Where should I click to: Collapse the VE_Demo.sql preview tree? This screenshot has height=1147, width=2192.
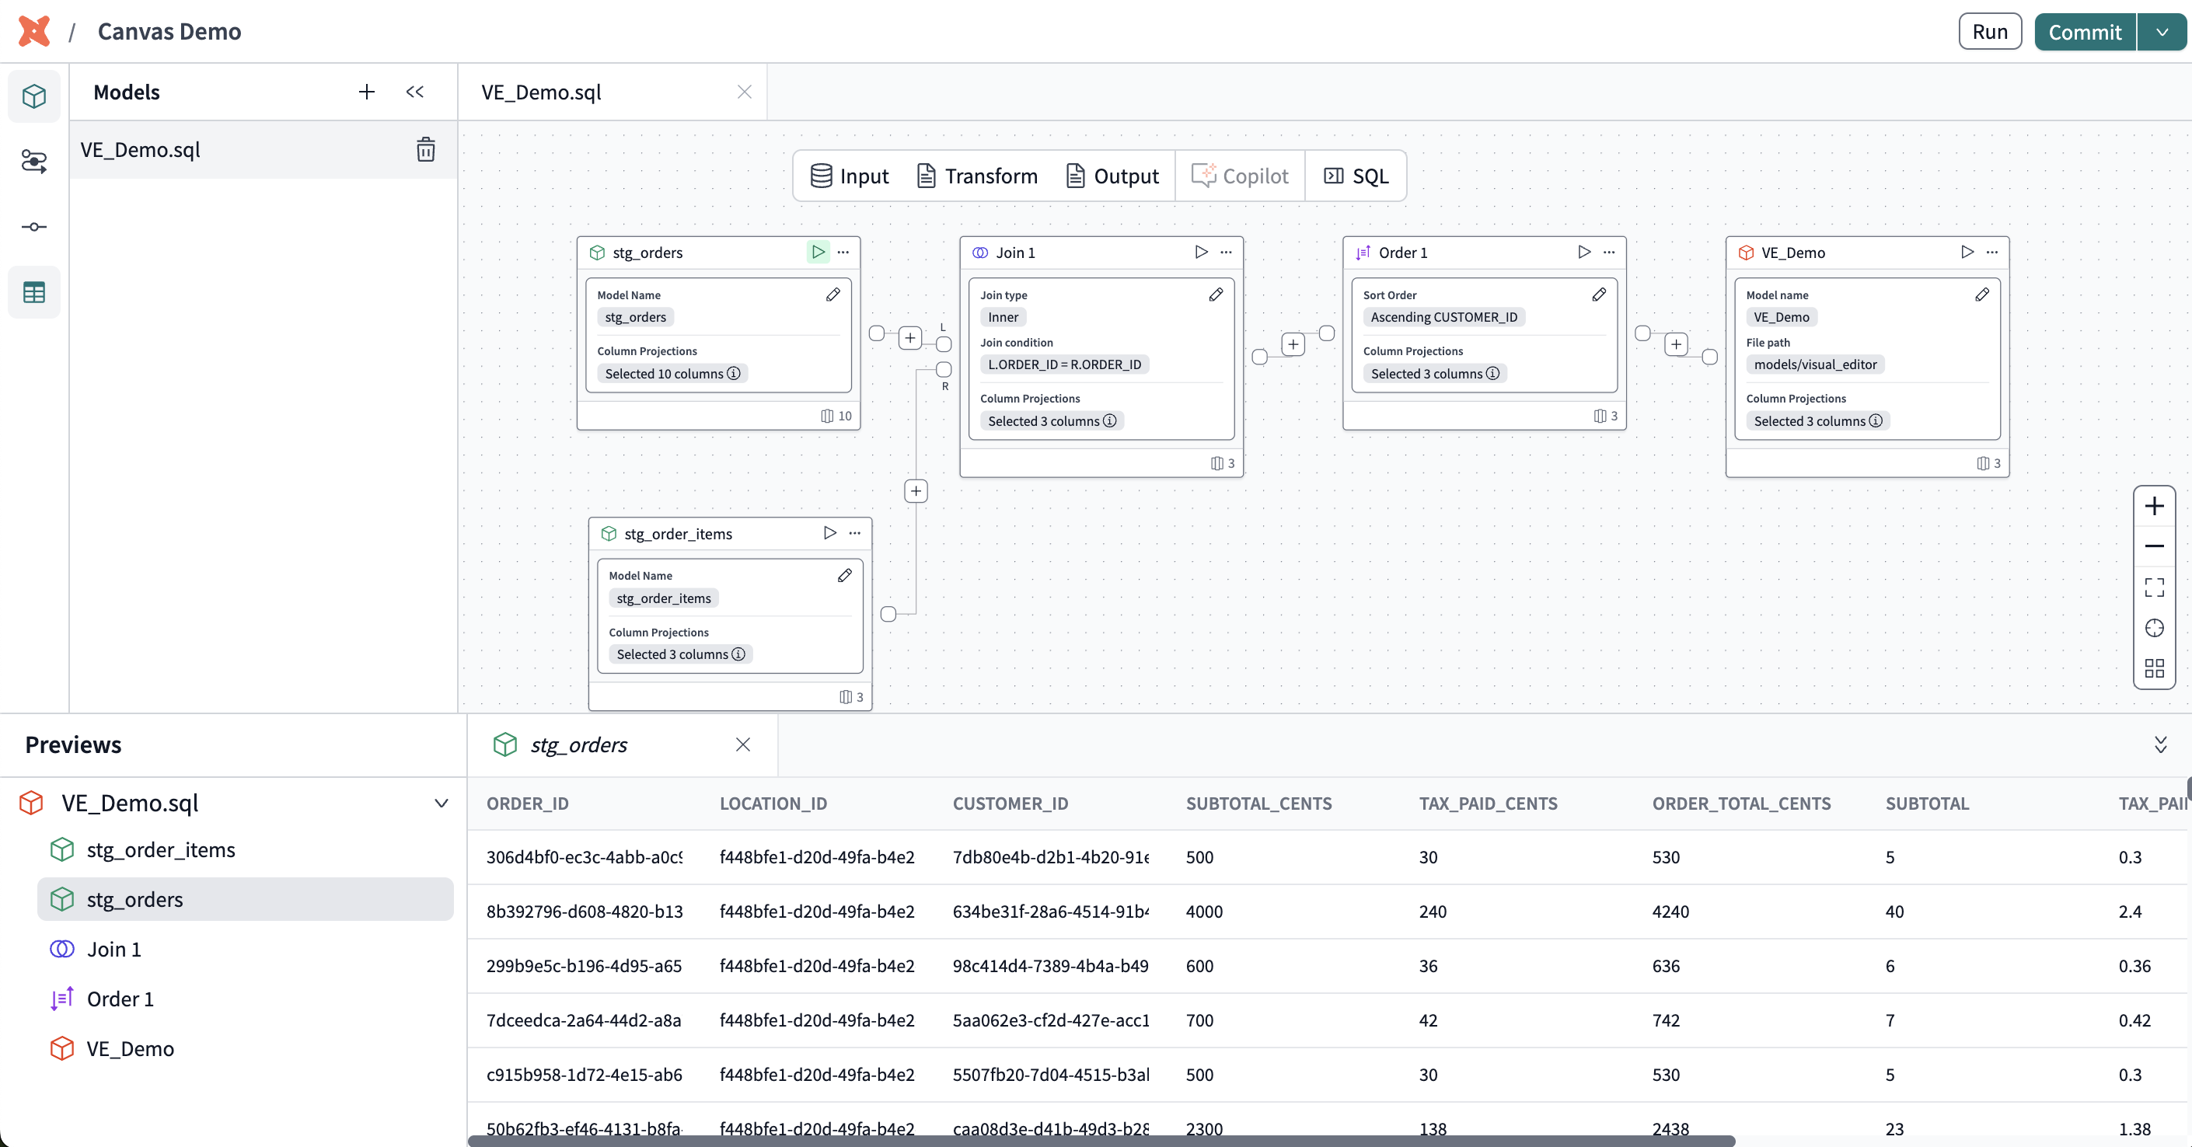point(441,803)
